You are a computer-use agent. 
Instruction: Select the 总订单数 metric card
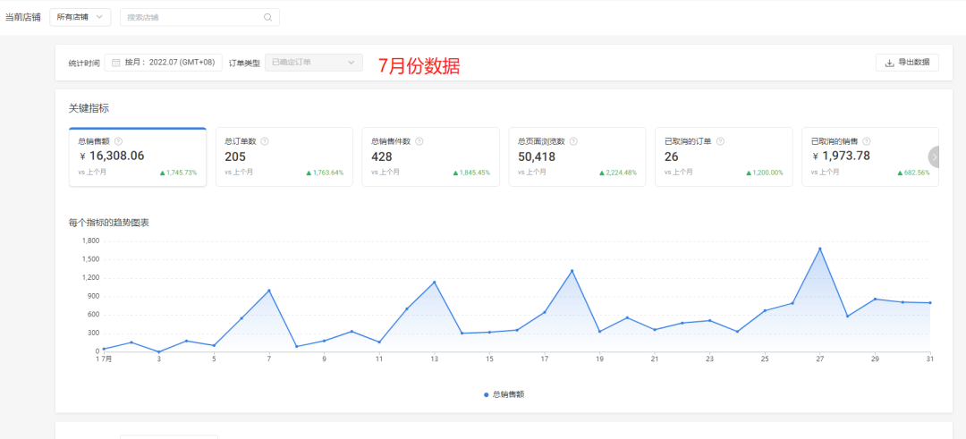[x=284, y=157]
